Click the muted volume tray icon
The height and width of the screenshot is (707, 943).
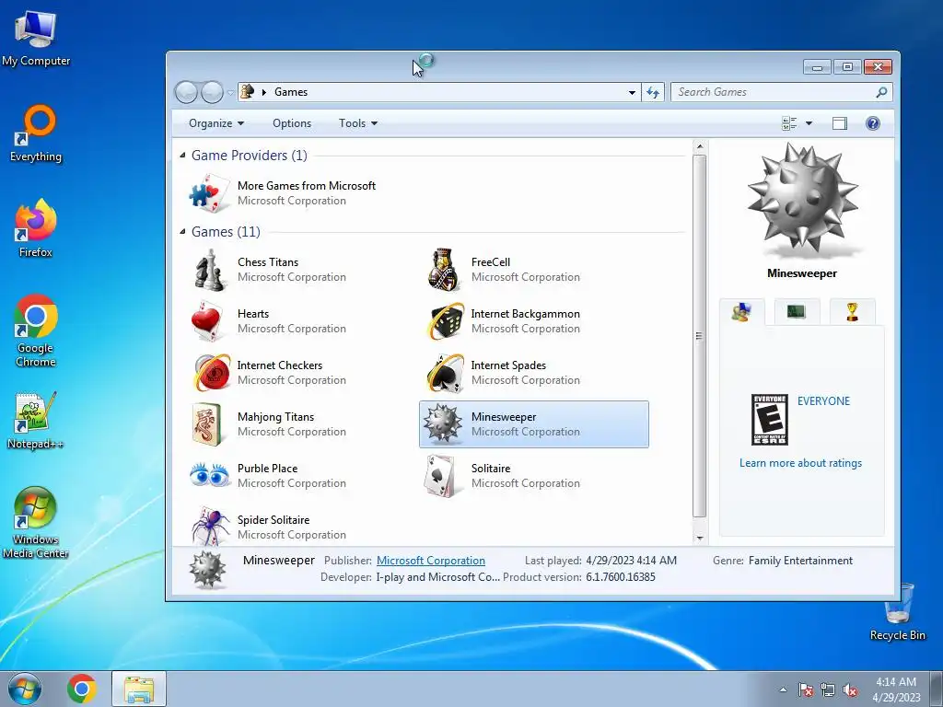pos(850,690)
